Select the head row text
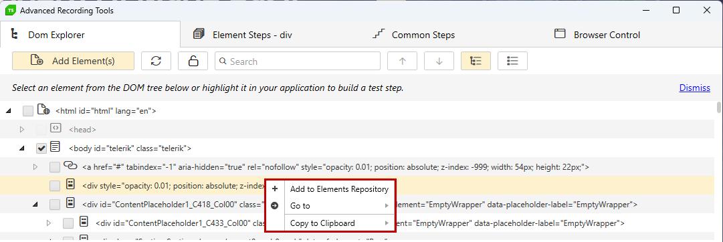This screenshot has height=242, width=723. (82, 130)
